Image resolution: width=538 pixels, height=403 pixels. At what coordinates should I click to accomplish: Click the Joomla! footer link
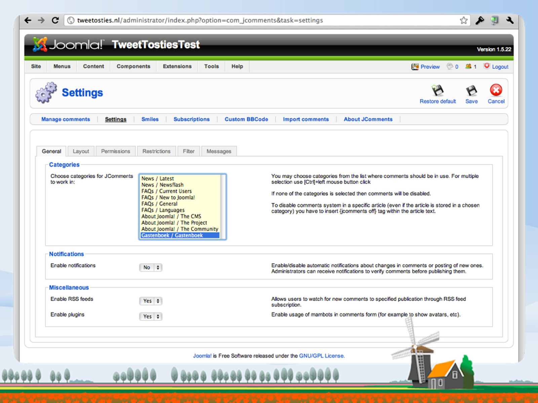coord(202,356)
